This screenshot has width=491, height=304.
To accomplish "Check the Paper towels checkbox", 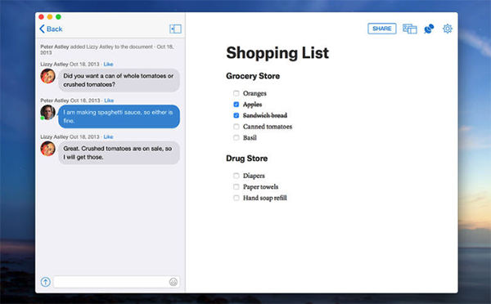I will 236,186.
